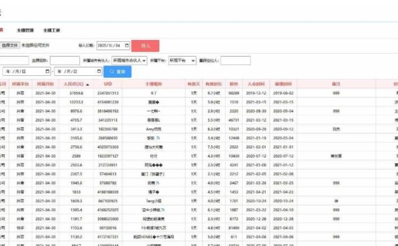The height and width of the screenshot is (246, 398).
Task: Click the fans count 81490
Action: (234, 228)
